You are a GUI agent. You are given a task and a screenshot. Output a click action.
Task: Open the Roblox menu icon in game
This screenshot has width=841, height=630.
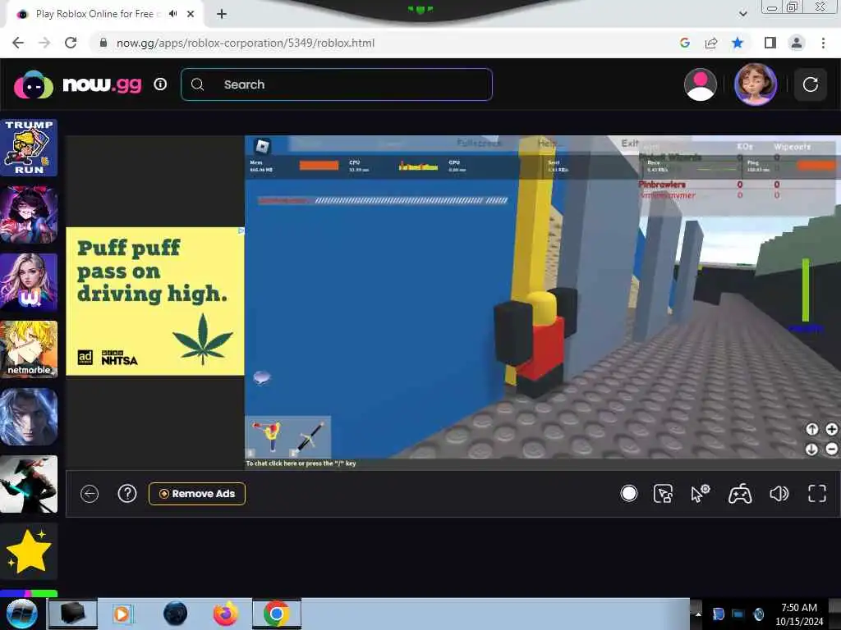[262, 146]
